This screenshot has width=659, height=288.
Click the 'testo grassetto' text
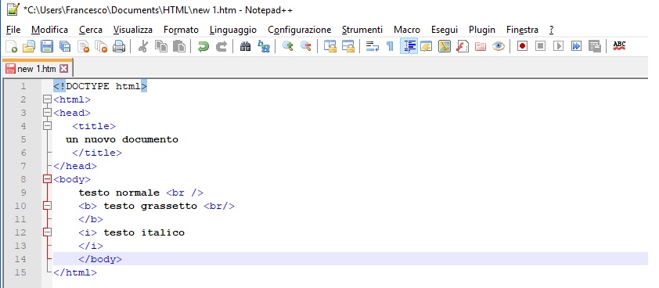tap(150, 206)
